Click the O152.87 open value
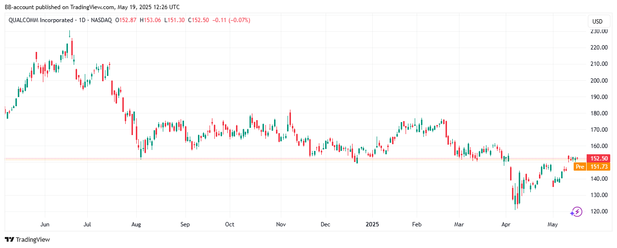Image resolution: width=617 pixels, height=248 pixels. (125, 20)
